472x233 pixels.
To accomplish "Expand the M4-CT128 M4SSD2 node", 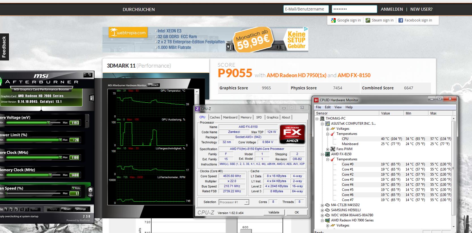I will pos(322,205).
